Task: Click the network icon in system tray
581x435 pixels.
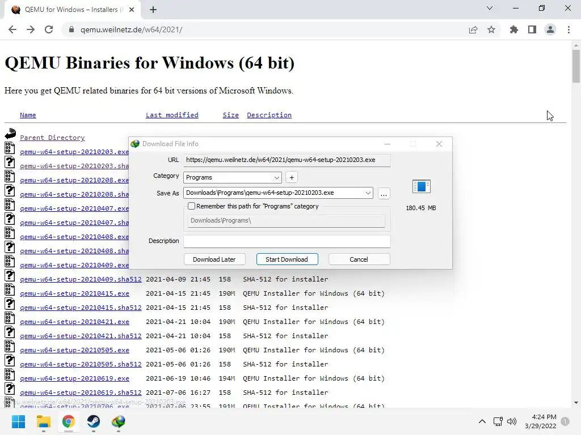Action: pyautogui.click(x=498, y=421)
